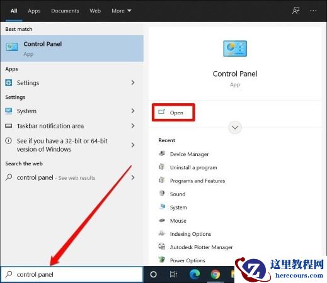Click the magnifier icon beside the web result

(9, 177)
